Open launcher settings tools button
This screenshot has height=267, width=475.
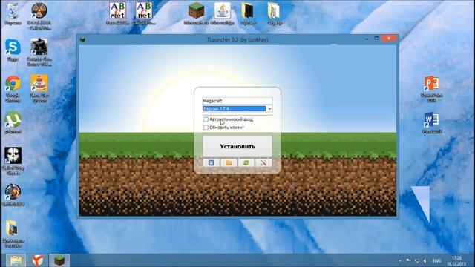(x=263, y=163)
